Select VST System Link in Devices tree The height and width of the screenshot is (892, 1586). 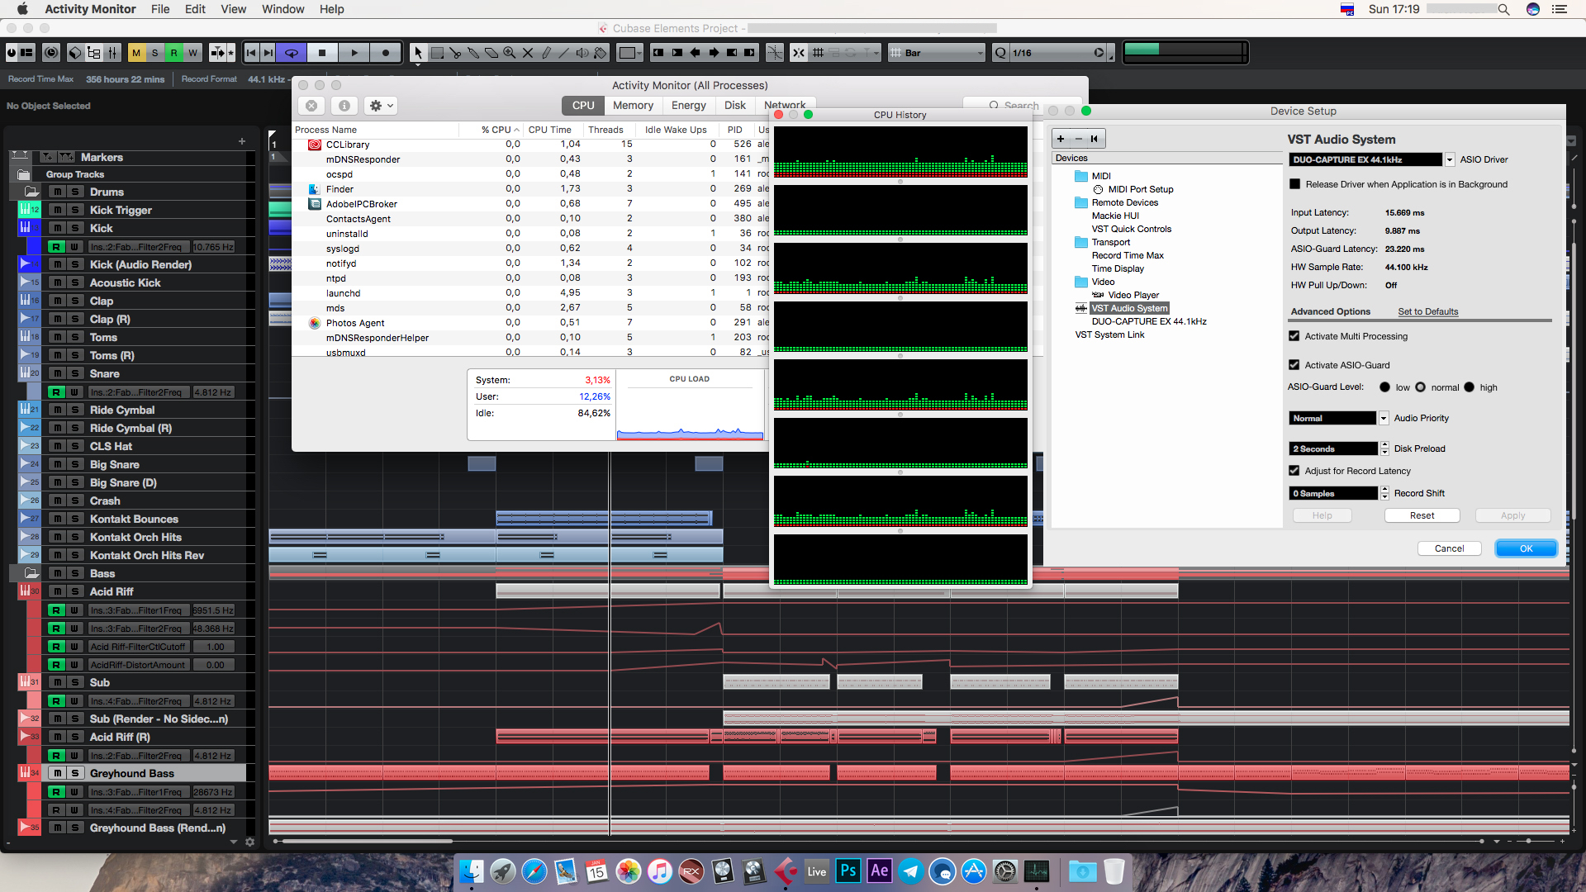(x=1109, y=334)
